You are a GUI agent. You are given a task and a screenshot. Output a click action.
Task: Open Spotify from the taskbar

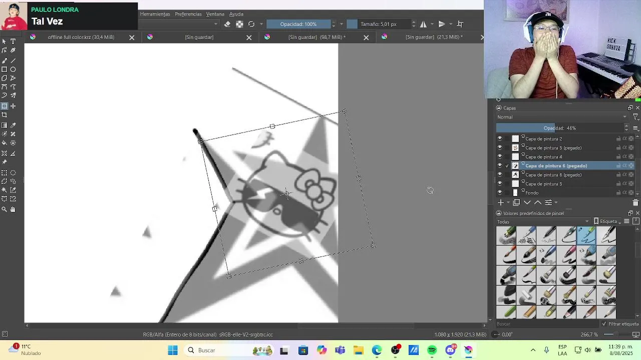(x=432, y=350)
